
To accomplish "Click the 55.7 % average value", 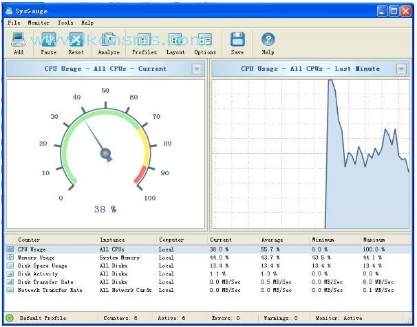I will pyautogui.click(x=270, y=249).
